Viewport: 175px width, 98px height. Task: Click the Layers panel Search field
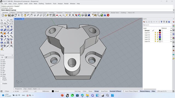point(157,25)
